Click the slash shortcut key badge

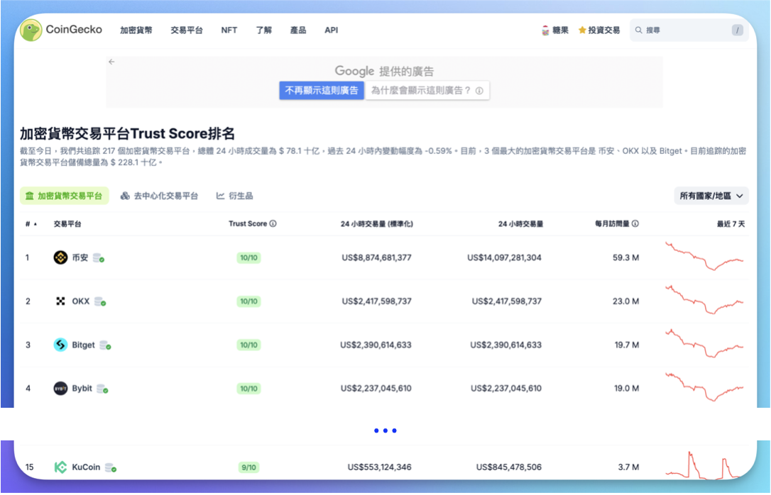coord(737,30)
